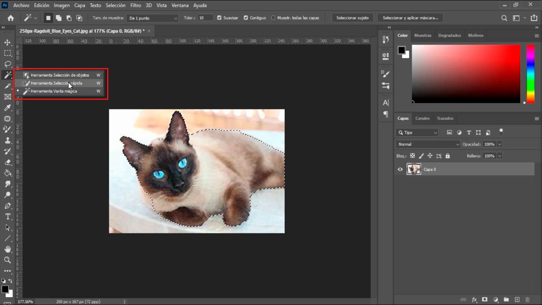Open the Muestras tab
The image size is (542, 305).
click(423, 35)
